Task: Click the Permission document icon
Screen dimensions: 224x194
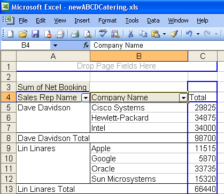Action: (x=48, y=34)
